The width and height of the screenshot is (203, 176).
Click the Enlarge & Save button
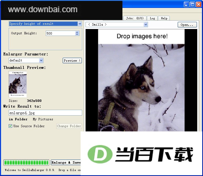coord(66,162)
